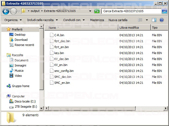Click the search field Cerca Extracts
This screenshot has height=126, width=169.
coord(132,11)
